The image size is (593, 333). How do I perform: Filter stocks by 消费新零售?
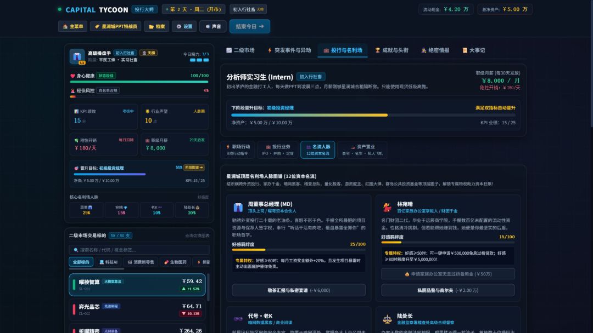tap(141, 262)
